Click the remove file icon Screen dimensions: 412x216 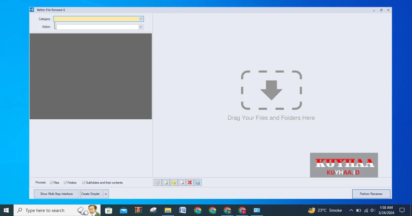(x=182, y=182)
